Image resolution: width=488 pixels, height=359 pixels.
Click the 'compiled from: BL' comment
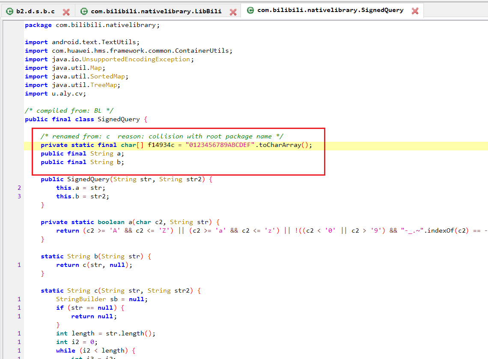point(69,111)
